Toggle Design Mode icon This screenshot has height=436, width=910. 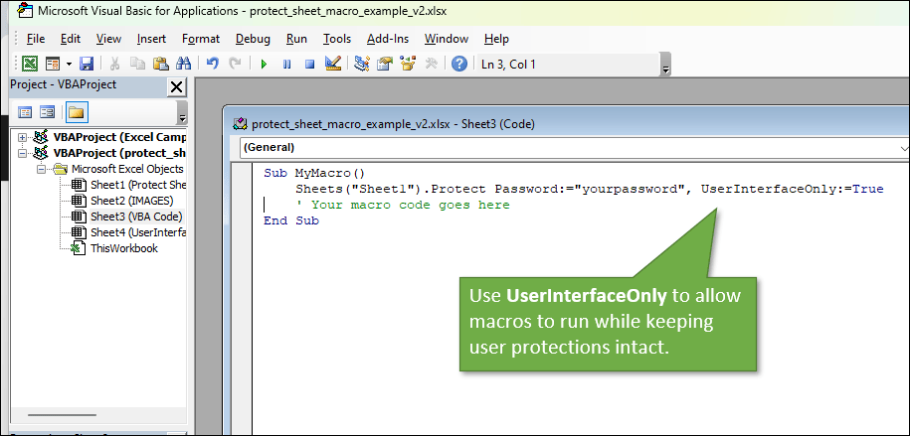click(333, 64)
